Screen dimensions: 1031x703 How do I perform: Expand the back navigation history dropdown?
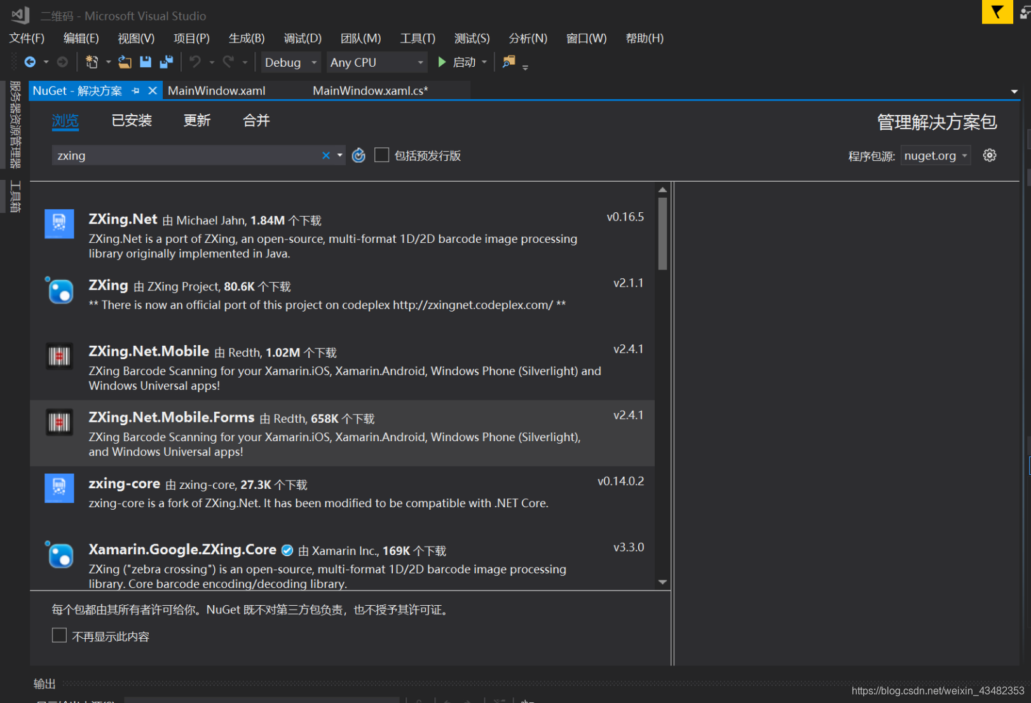point(46,62)
